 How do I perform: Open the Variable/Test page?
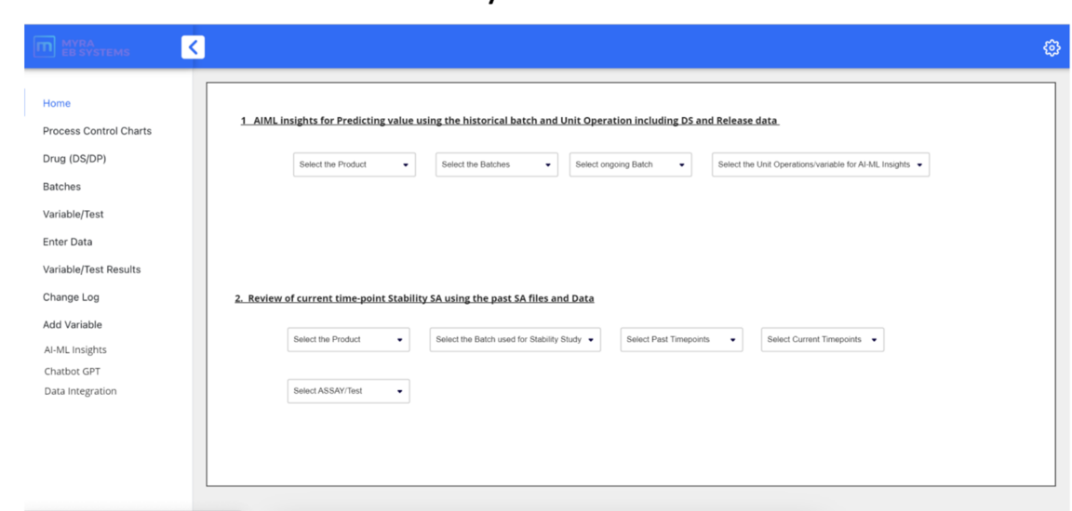coord(74,215)
